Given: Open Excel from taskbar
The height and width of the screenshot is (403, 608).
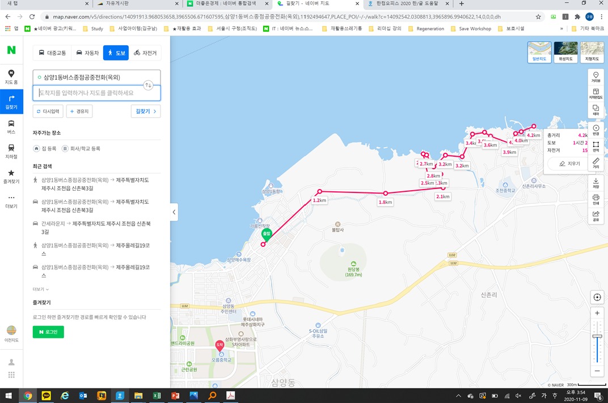Looking at the screenshot, I should 157,396.
